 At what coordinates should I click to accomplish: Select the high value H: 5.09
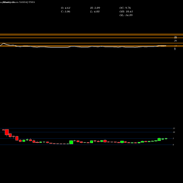click(95, 8)
